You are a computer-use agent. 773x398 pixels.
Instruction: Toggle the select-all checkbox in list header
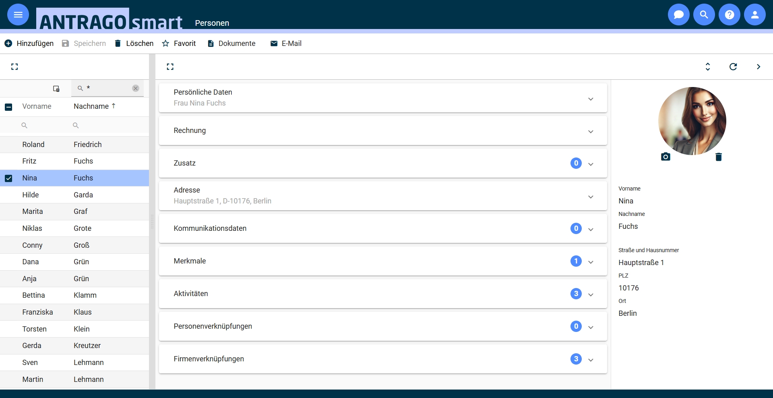8,107
